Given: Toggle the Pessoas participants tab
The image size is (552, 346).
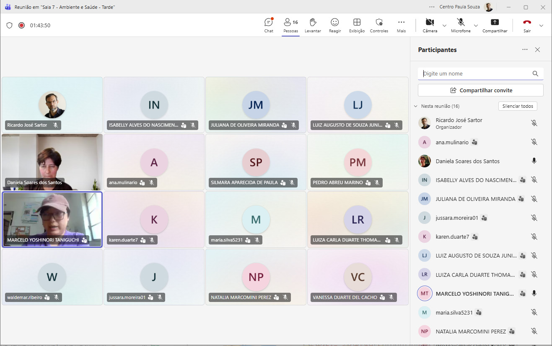Looking at the screenshot, I should pos(290,25).
